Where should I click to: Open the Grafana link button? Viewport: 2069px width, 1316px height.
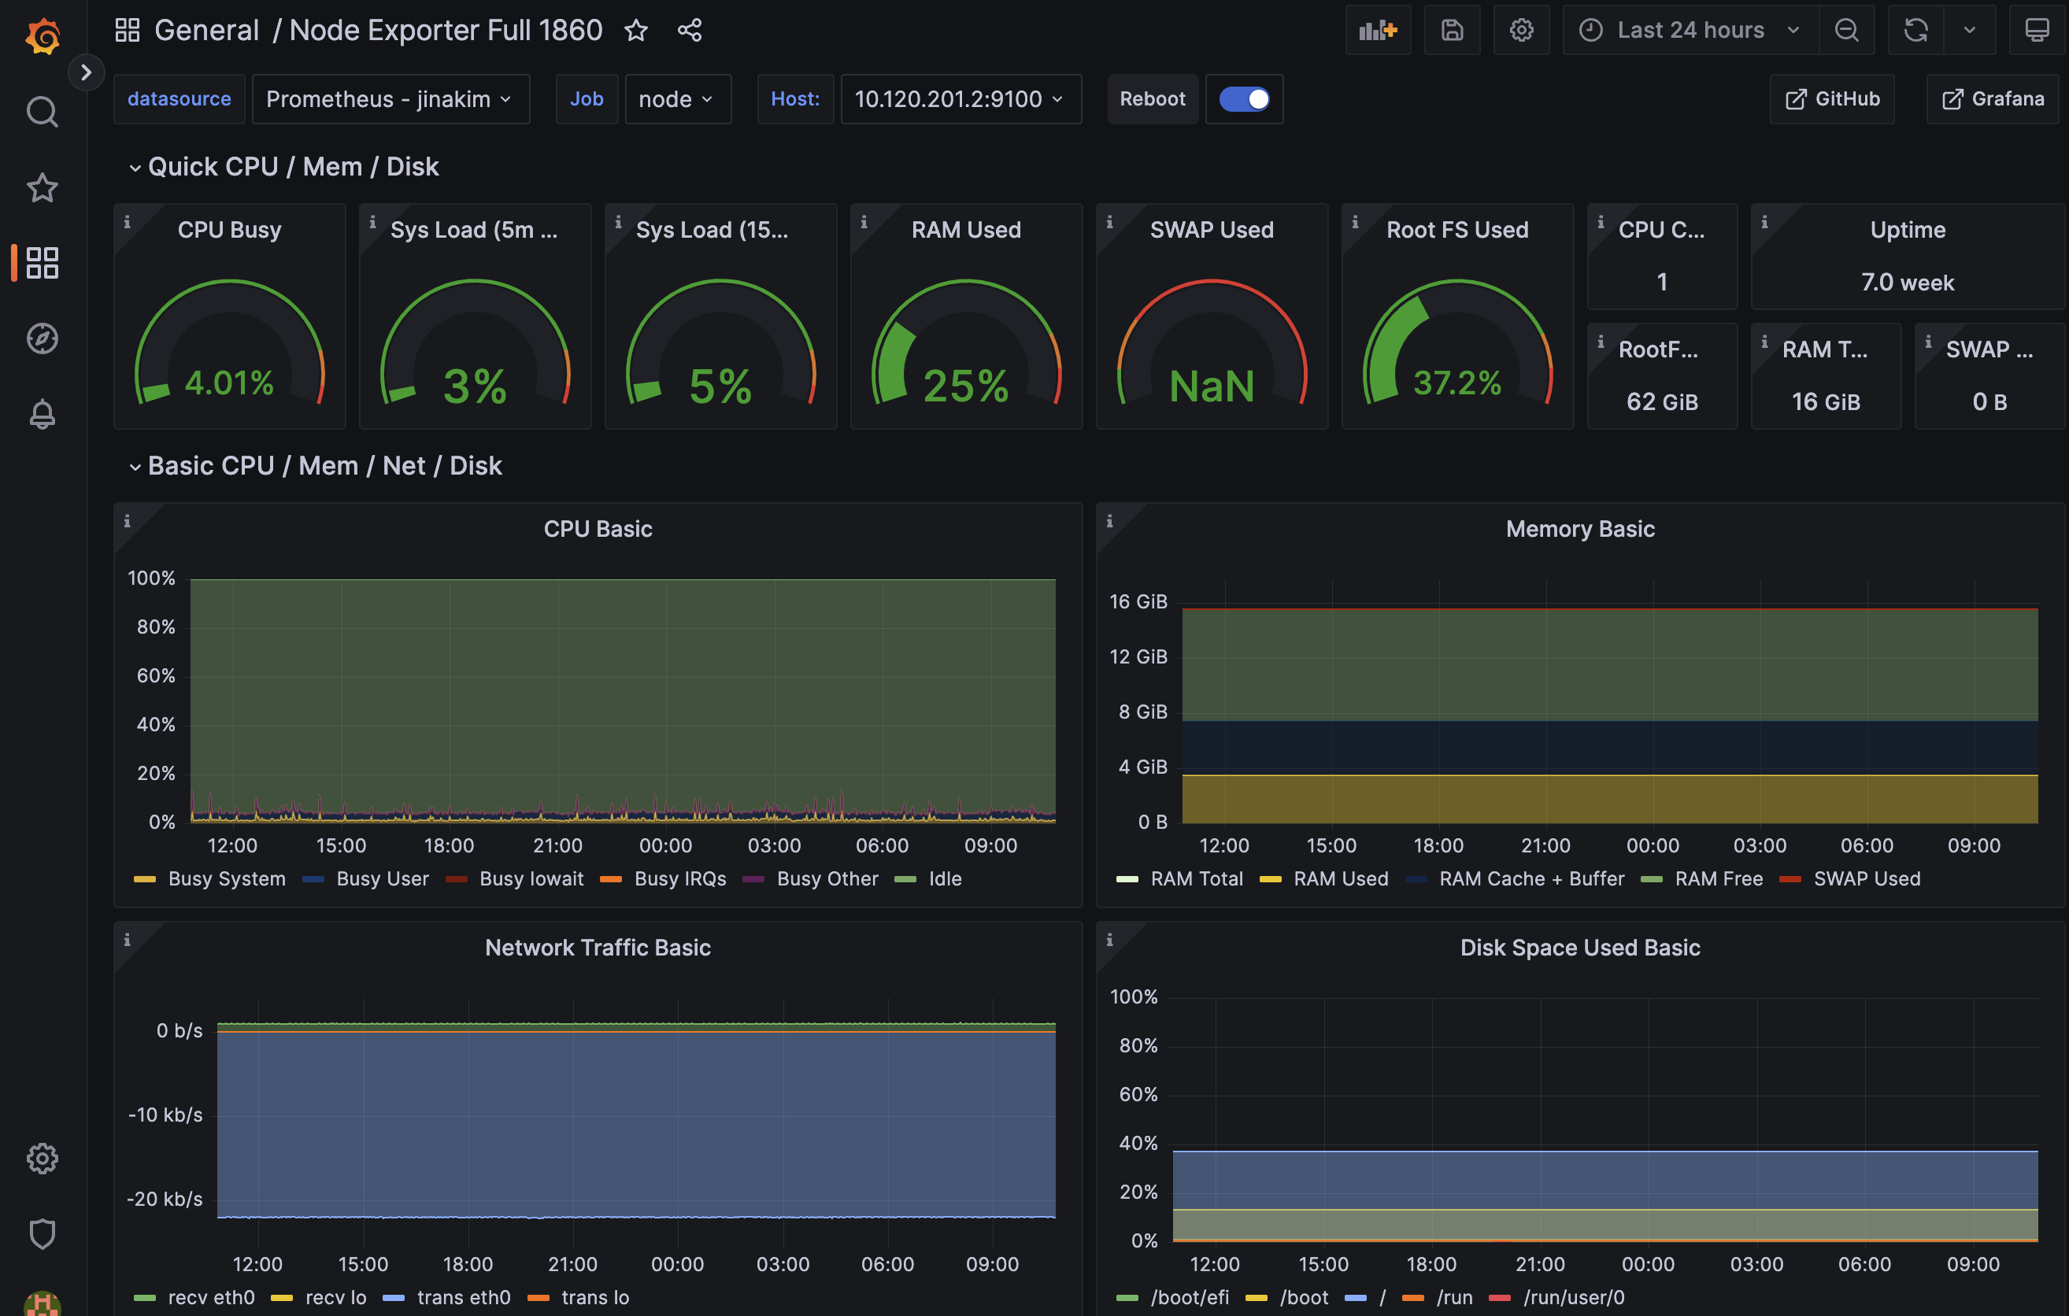[1993, 99]
